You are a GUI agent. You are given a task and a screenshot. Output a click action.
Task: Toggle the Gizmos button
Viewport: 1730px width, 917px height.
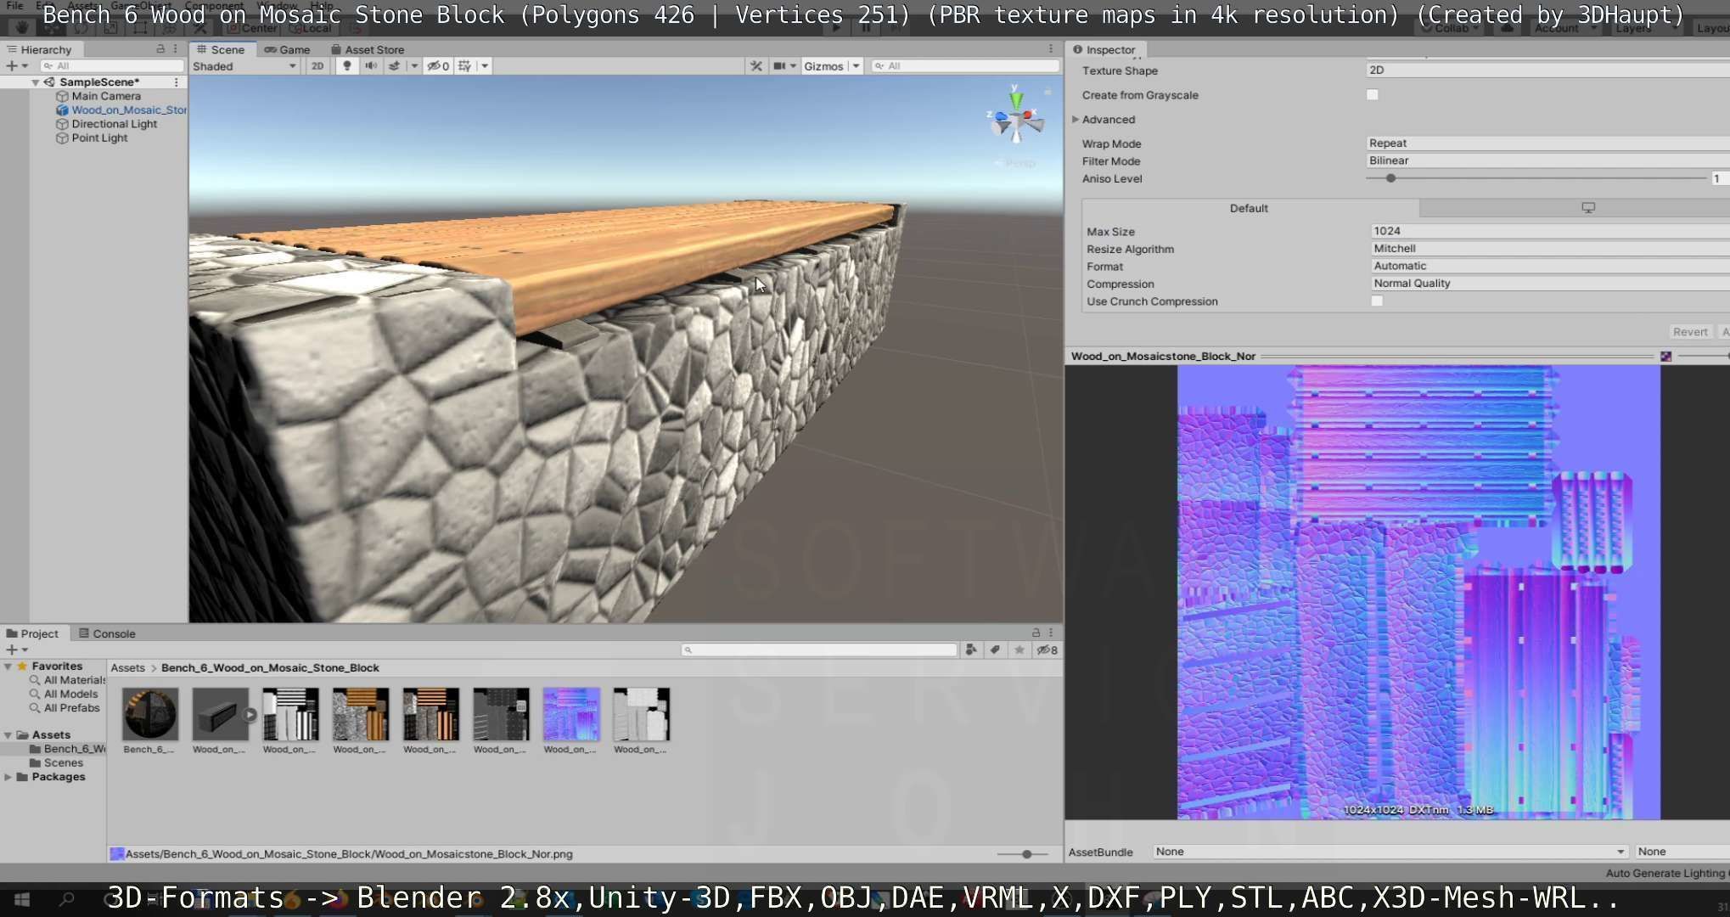(823, 65)
